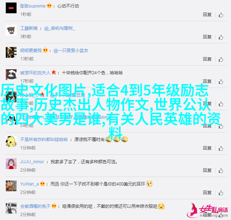Open 工藤新姨's cartoon avatar
Image resolution: width=231 pixels, height=220 pixels.
point(11,30)
